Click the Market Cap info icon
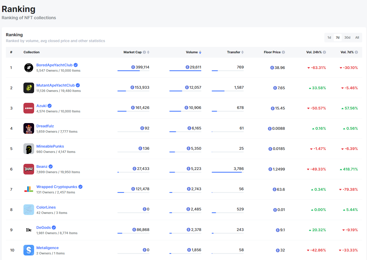 pyautogui.click(x=144, y=52)
